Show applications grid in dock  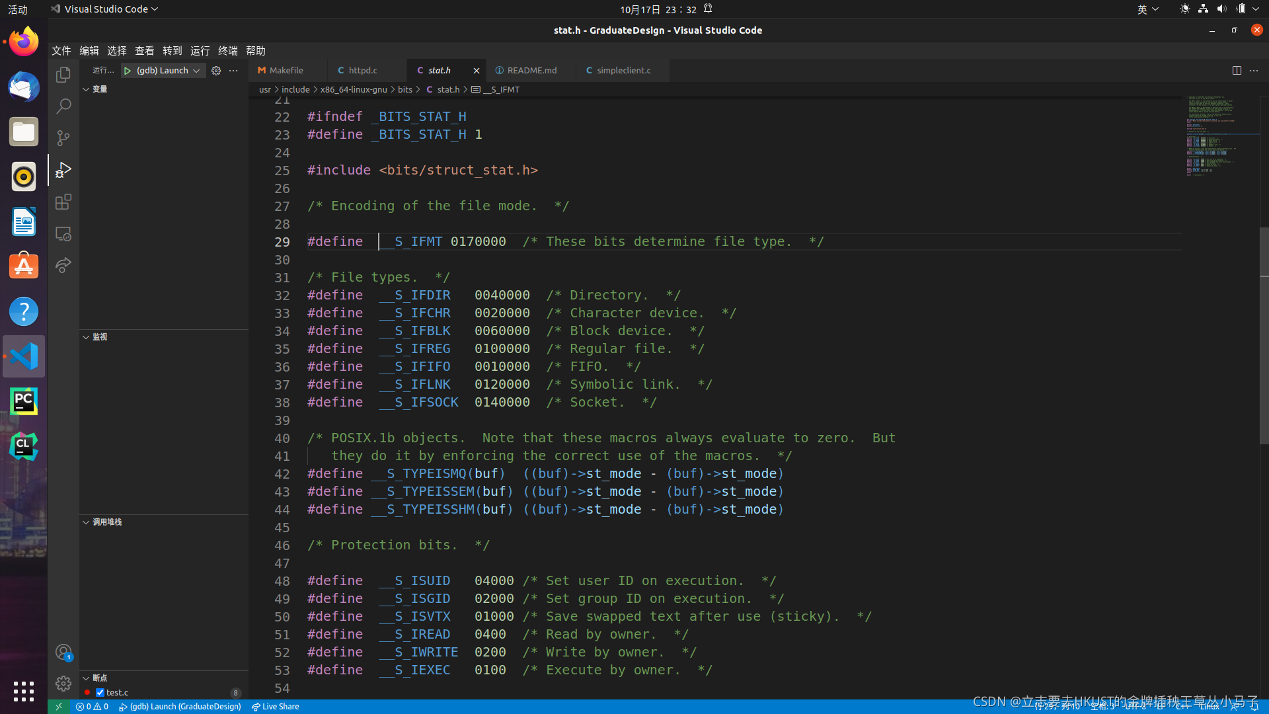[x=24, y=692]
